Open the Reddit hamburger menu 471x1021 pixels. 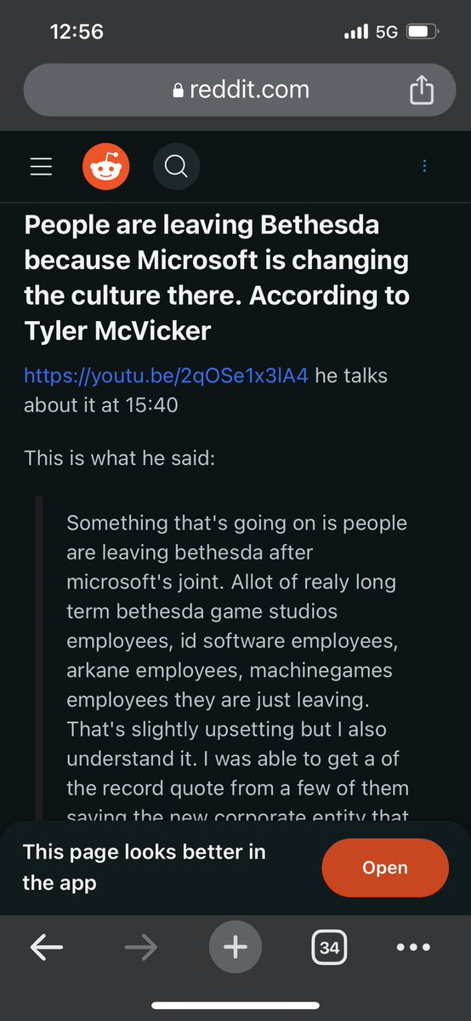pyautogui.click(x=42, y=167)
